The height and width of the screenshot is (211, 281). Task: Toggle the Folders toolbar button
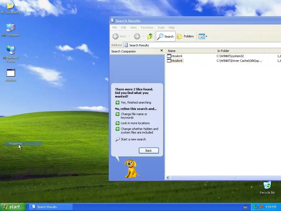185,36
